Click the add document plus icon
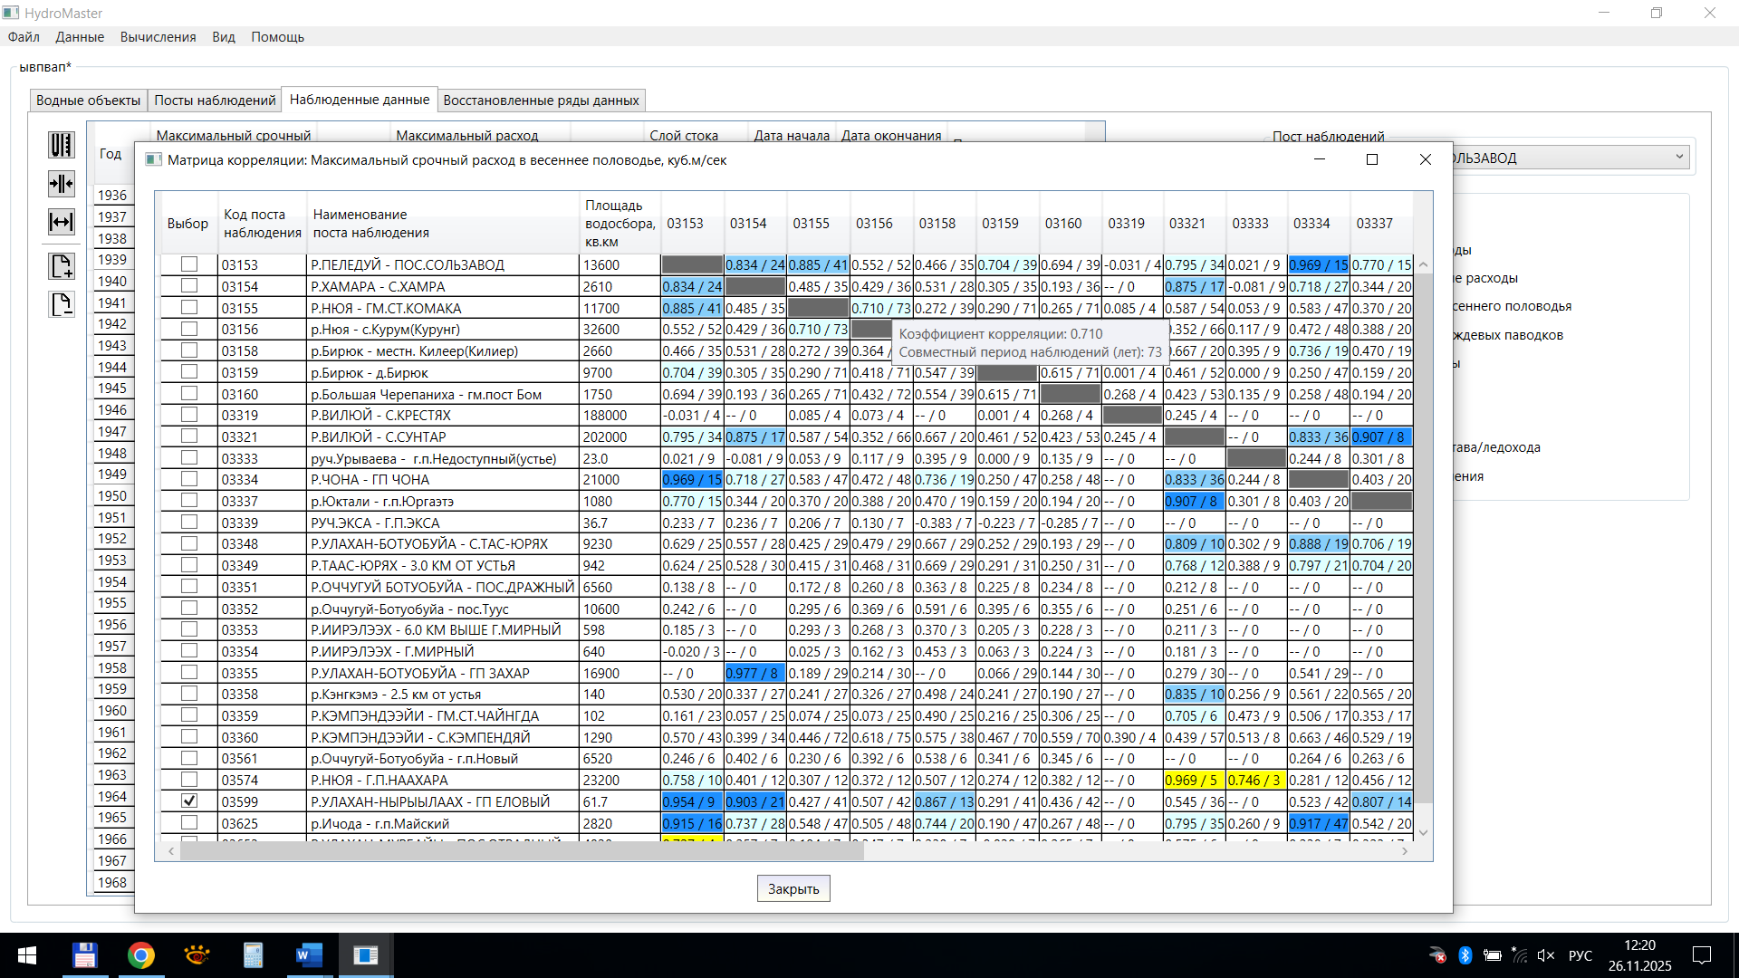This screenshot has width=1739, height=978. click(x=61, y=266)
